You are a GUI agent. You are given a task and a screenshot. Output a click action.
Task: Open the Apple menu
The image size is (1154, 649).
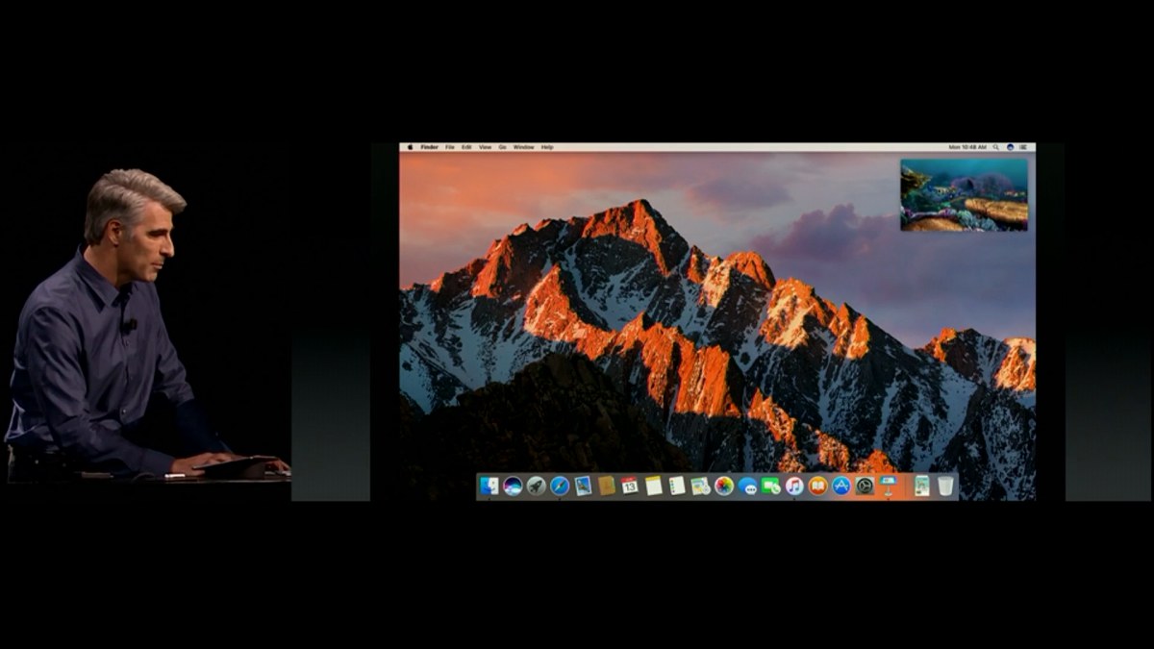click(410, 147)
